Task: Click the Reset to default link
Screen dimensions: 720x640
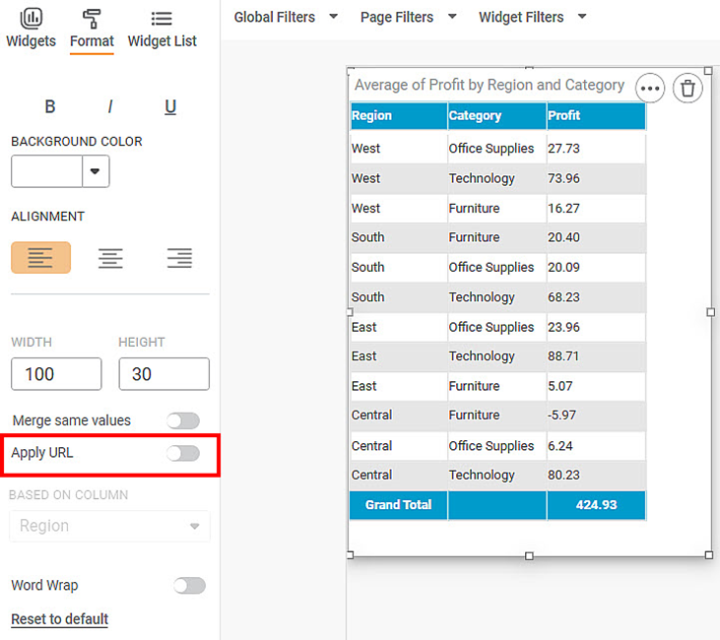Action: coord(59,619)
